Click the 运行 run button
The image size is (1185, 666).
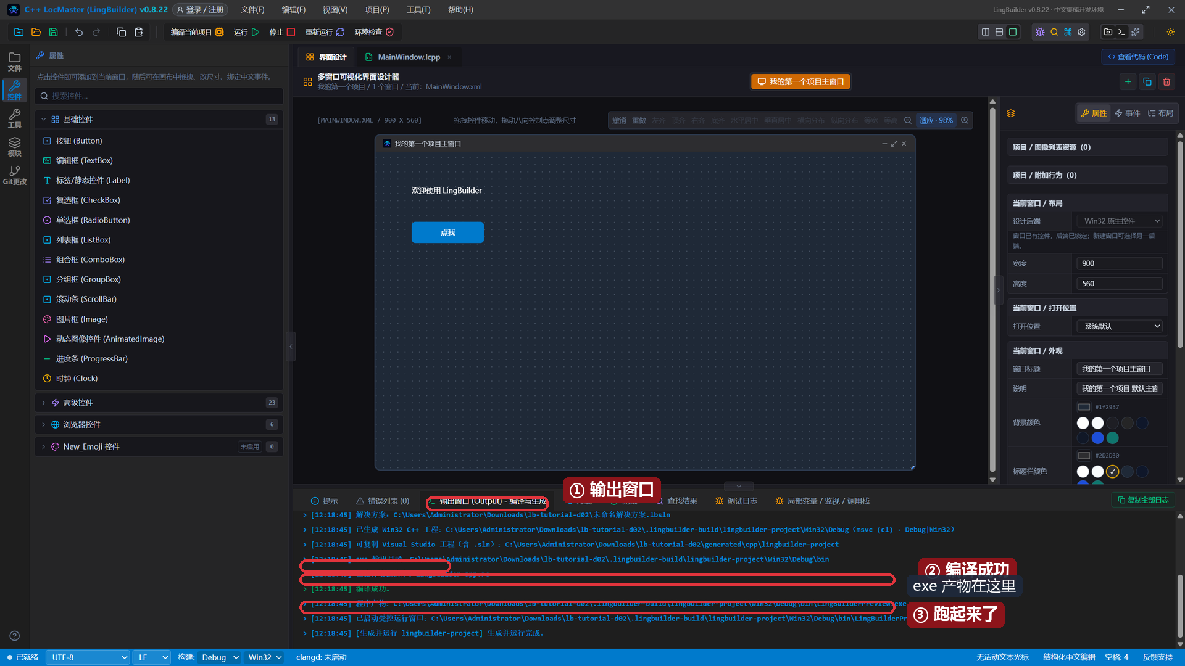247,32
